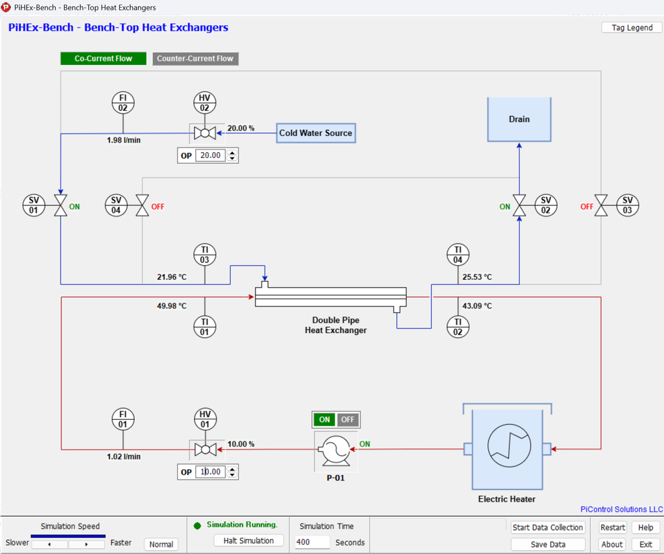664x554 pixels.
Task: Click Halt Simulation button
Action: 248,540
